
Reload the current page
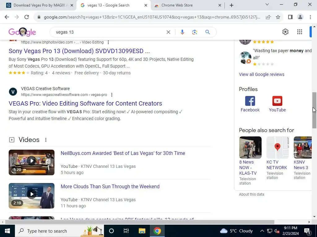[27, 17]
